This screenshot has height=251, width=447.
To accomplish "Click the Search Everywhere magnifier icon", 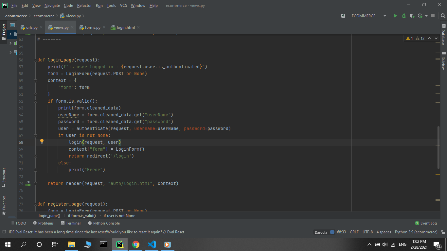I will click(x=442, y=16).
